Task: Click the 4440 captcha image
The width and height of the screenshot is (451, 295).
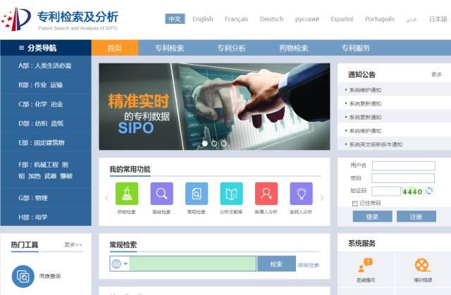Action: coord(413,192)
